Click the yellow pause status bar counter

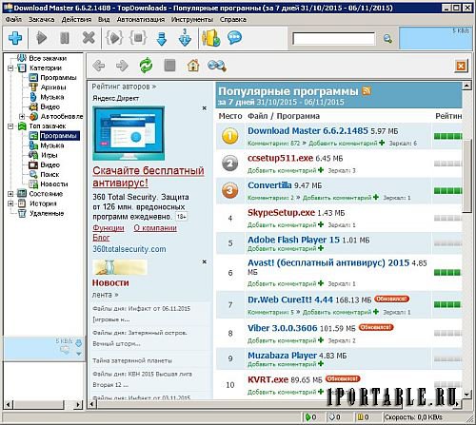pyautogui.click(x=363, y=417)
